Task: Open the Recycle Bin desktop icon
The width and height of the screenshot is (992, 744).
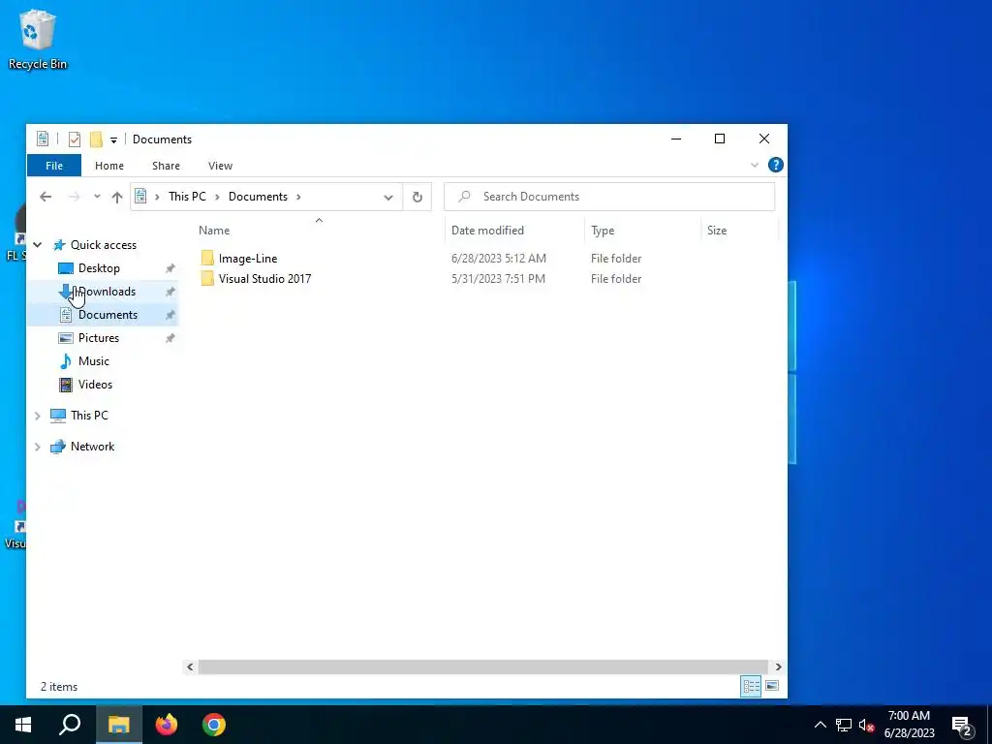Action: click(38, 39)
